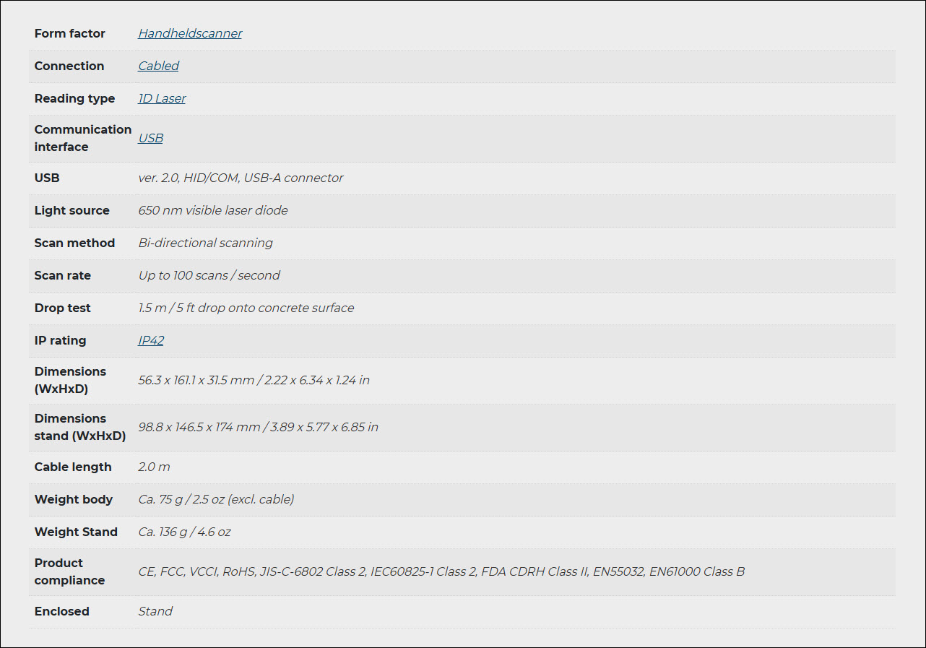Select the Communication interface label

point(83,138)
